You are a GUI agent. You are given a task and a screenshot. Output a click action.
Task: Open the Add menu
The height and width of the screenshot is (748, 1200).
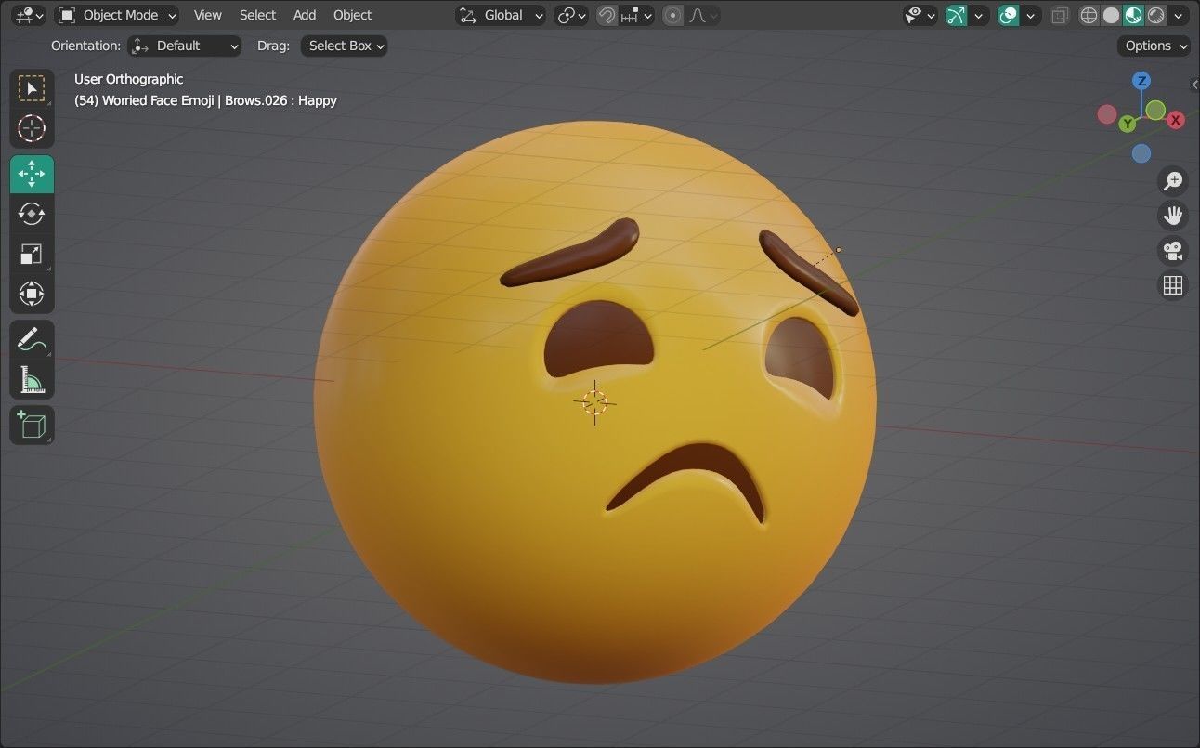pos(305,15)
